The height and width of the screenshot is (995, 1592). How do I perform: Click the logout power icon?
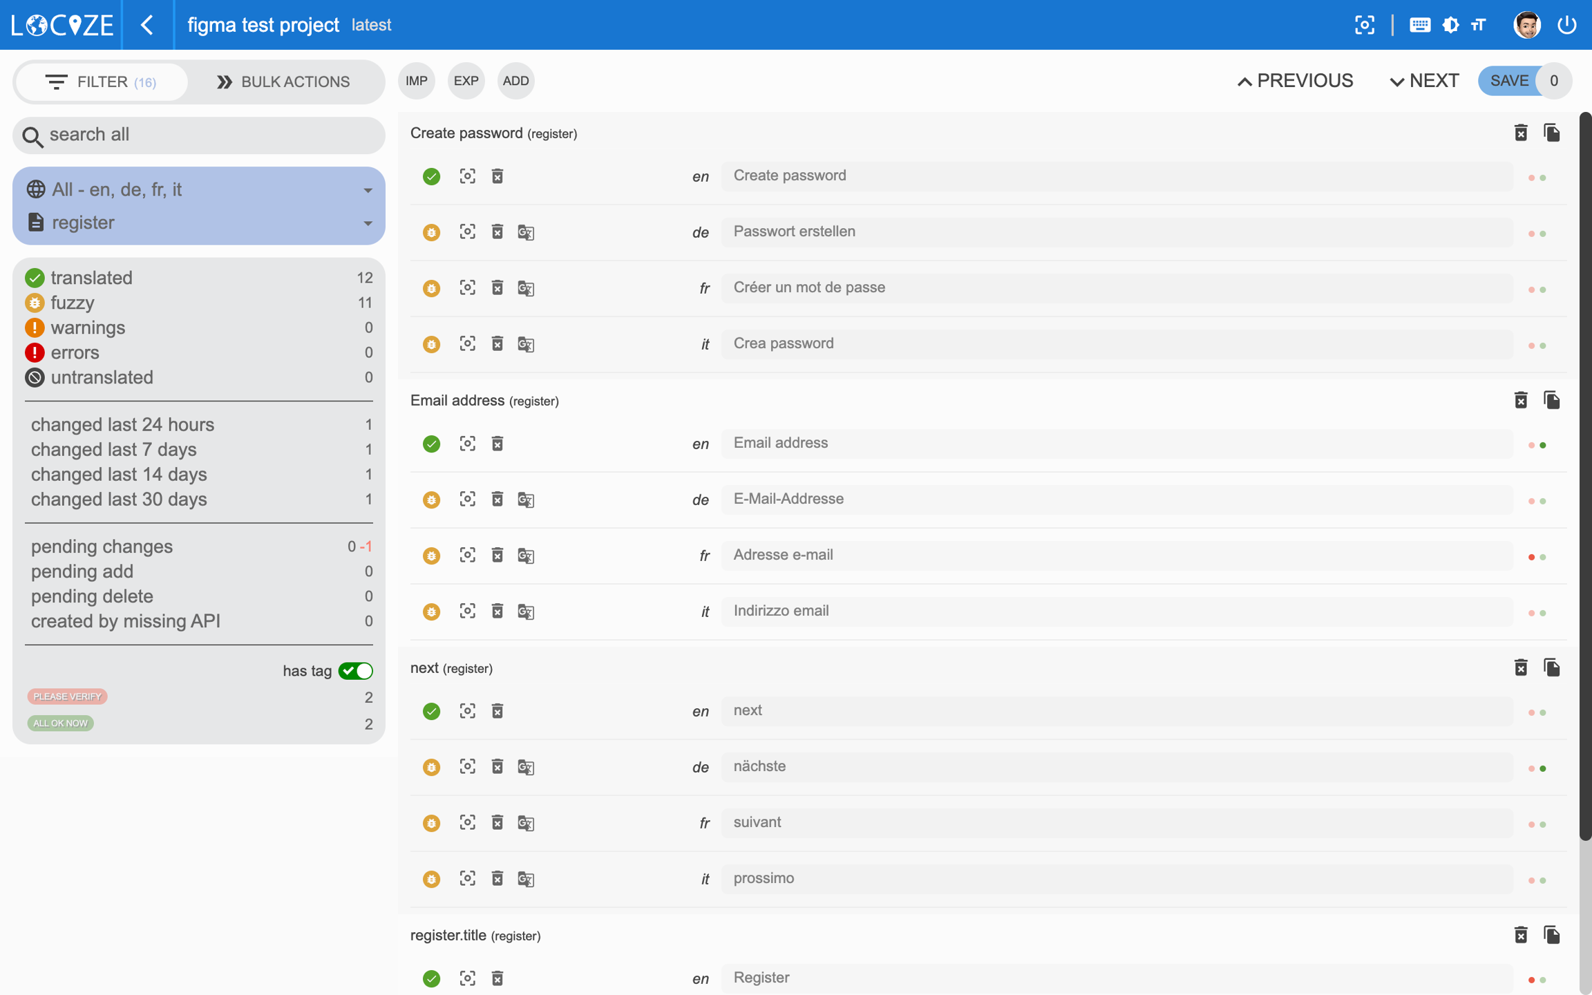(x=1566, y=25)
